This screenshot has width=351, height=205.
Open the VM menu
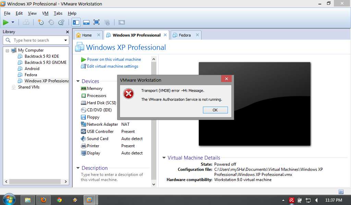(45, 13)
